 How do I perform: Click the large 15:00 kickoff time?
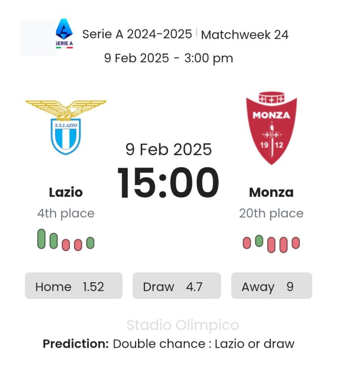click(x=168, y=182)
